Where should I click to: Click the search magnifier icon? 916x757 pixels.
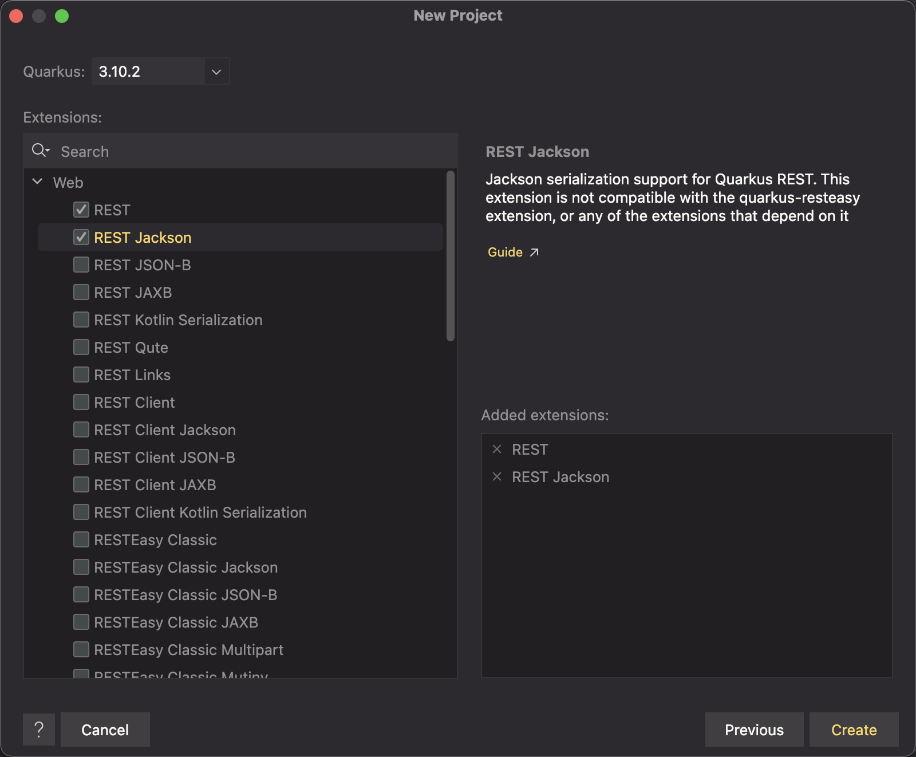tap(40, 151)
